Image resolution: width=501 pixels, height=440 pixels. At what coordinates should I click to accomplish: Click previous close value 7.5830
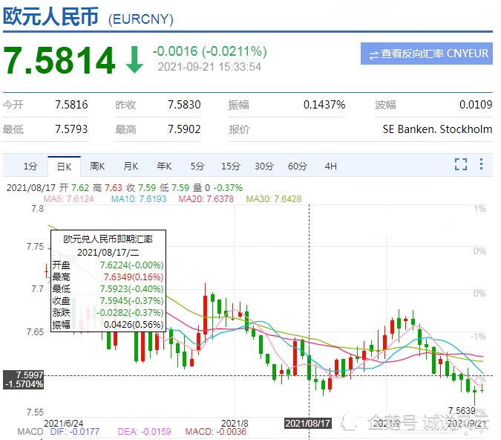[184, 105]
